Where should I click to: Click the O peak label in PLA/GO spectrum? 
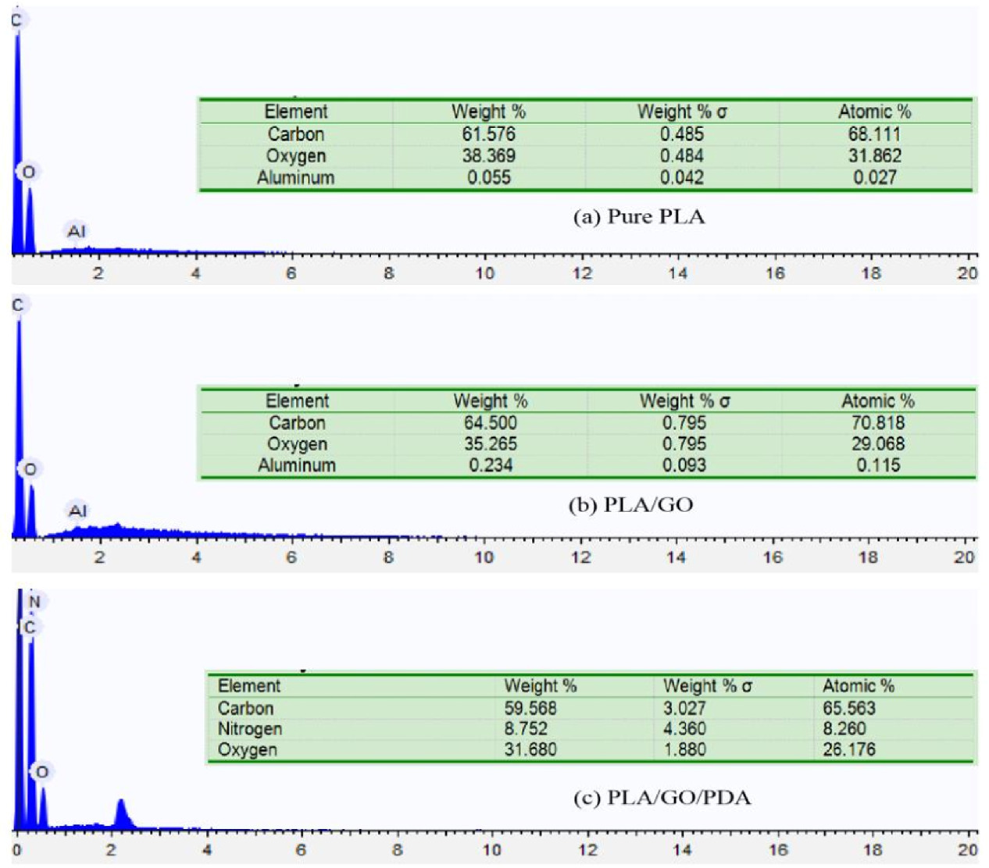coord(30,469)
